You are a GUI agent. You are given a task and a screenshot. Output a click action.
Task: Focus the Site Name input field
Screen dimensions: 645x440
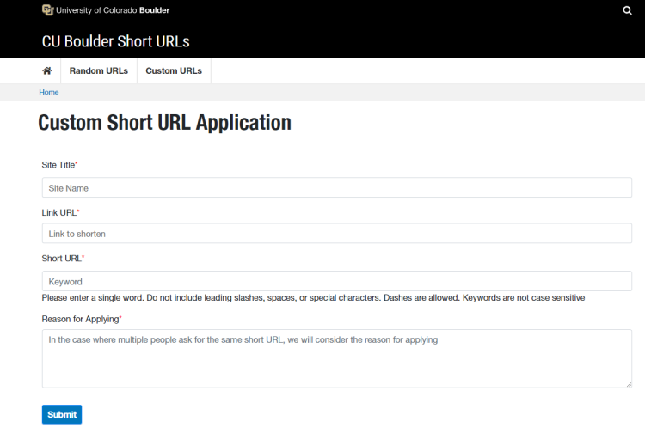[x=336, y=187]
